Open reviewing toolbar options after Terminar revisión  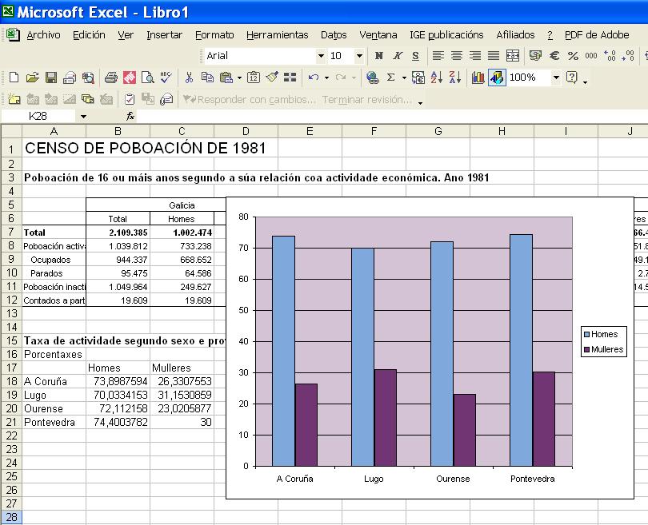click(x=420, y=103)
